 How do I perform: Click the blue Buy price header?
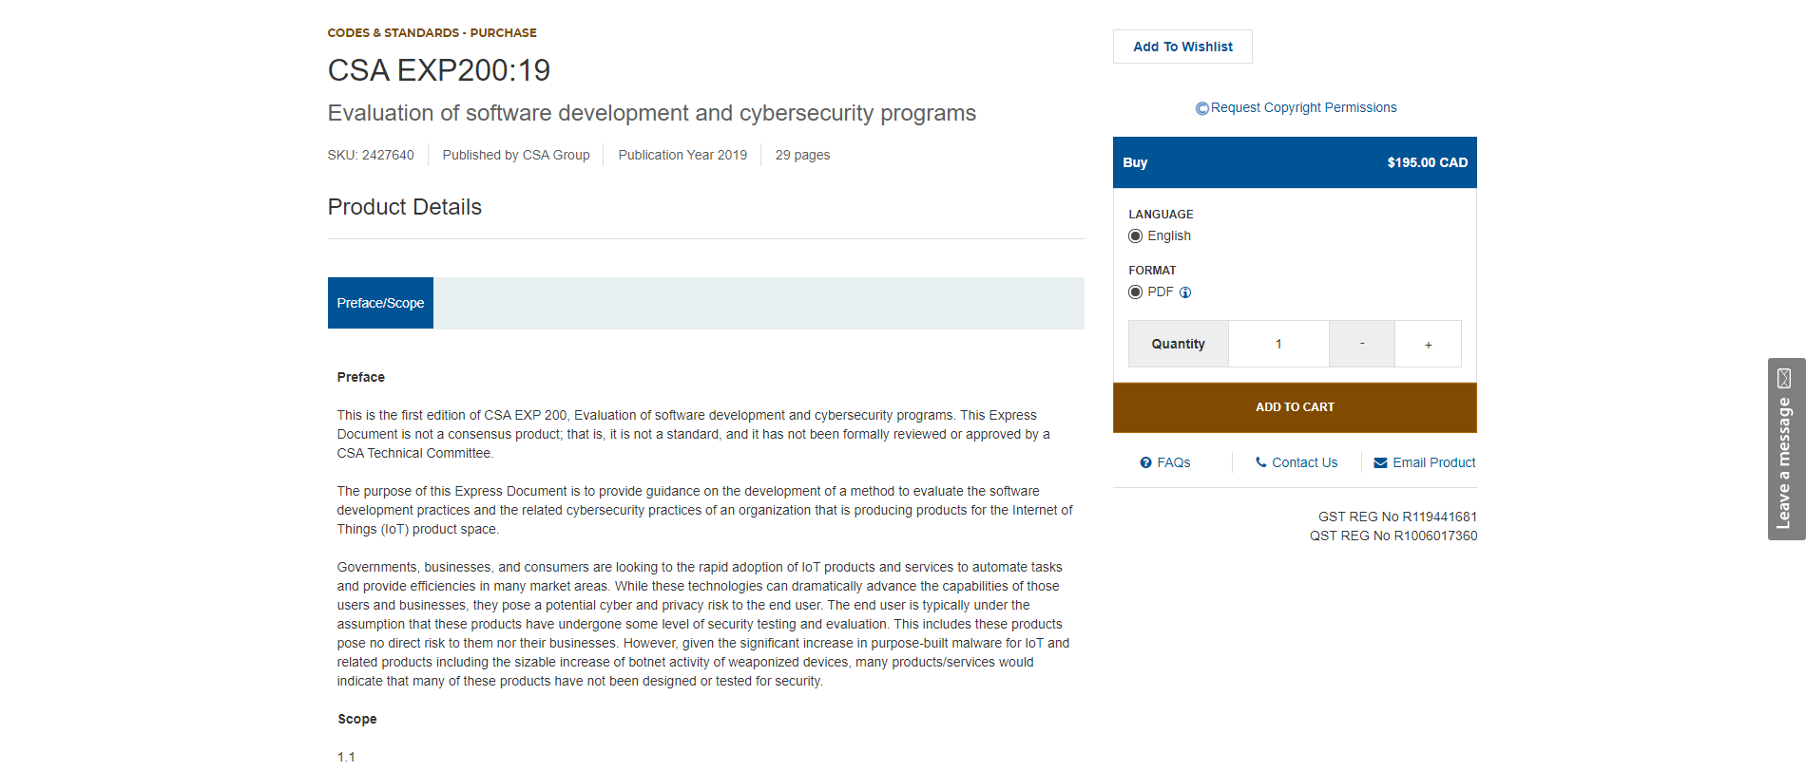click(x=1295, y=162)
